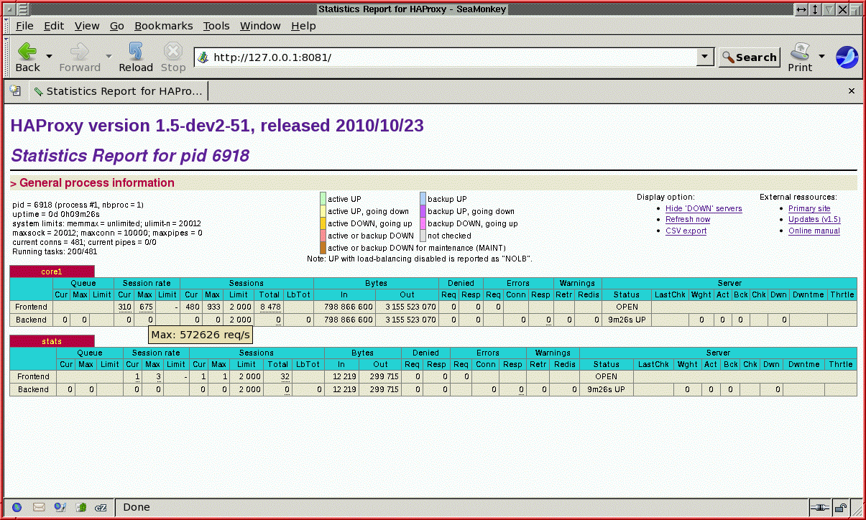866x520 pixels.
Task: Open the Primary site link
Action: tap(809, 208)
